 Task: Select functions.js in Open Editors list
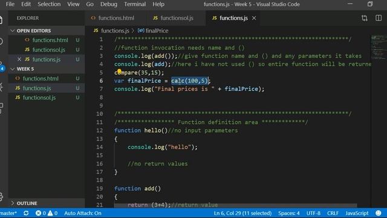point(47,59)
